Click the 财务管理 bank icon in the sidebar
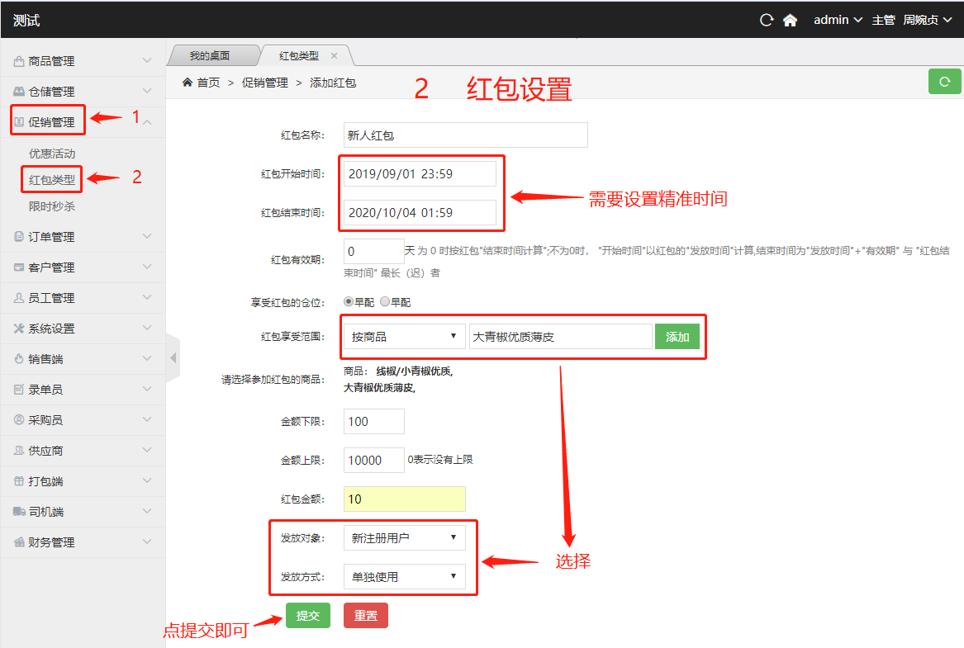The image size is (964, 648). point(18,542)
